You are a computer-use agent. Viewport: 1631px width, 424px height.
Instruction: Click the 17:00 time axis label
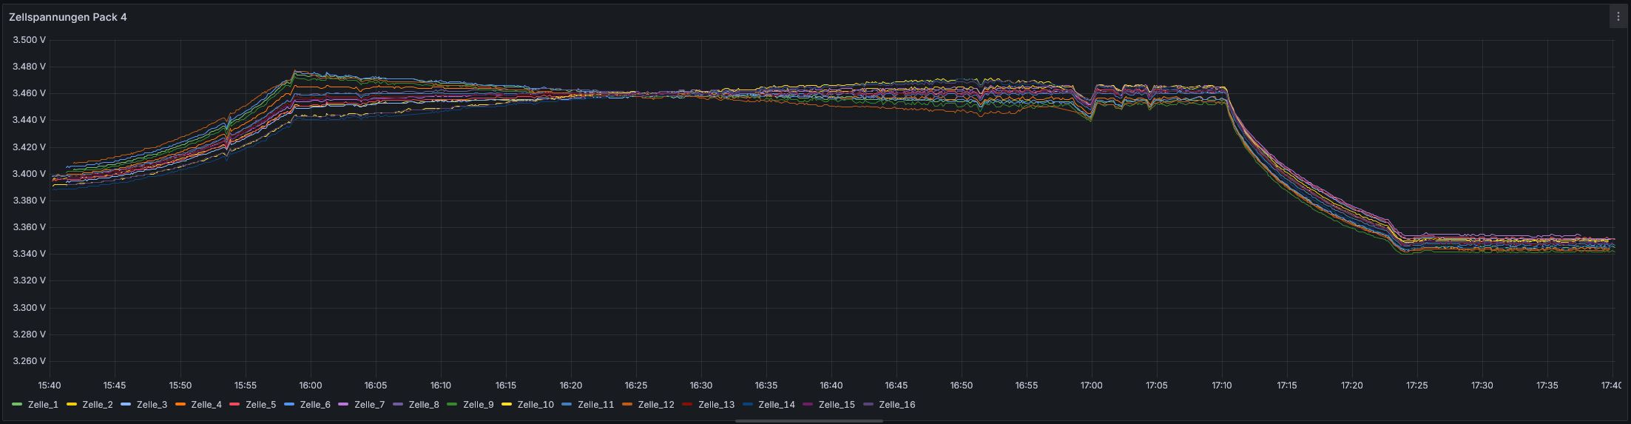click(1091, 386)
